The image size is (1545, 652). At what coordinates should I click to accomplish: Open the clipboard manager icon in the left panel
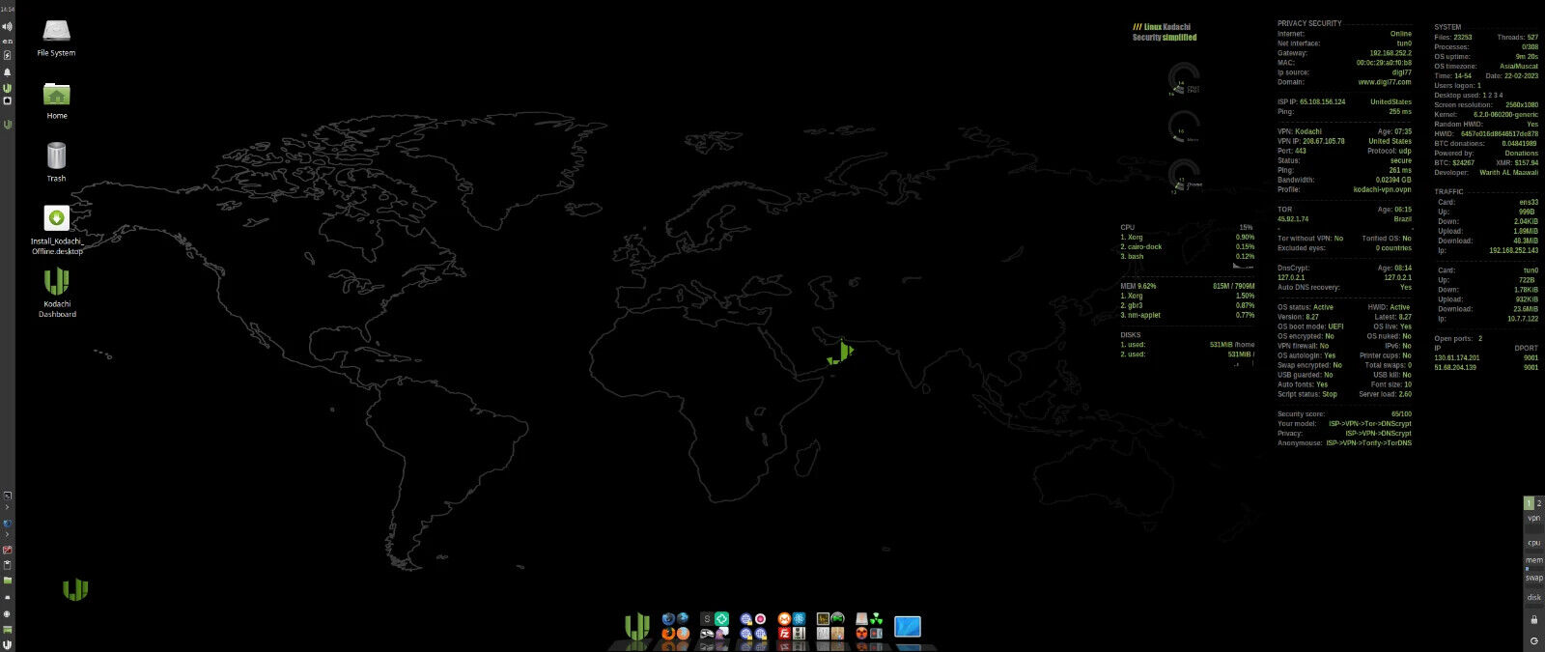7,565
